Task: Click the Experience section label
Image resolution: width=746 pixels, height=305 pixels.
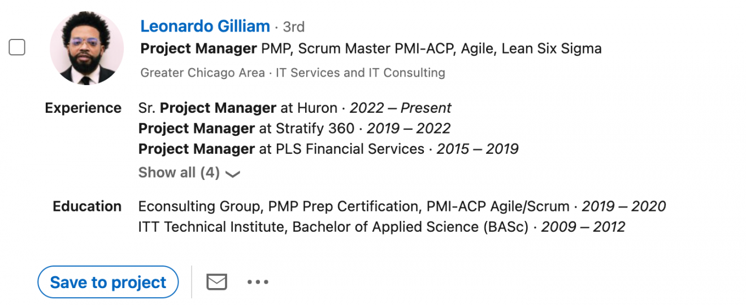Action: (83, 108)
